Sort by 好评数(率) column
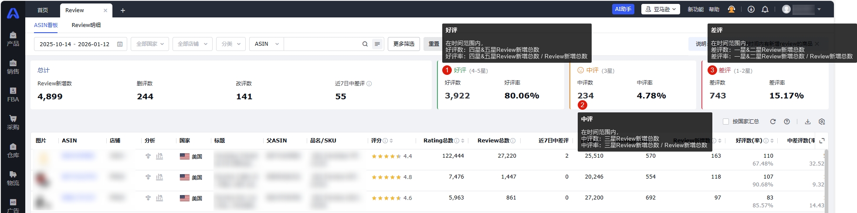857x213 pixels. pos(772,141)
